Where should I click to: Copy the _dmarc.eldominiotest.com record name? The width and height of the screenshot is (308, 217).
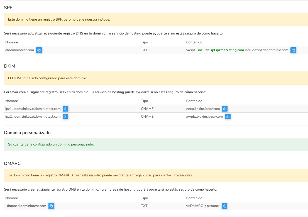pyautogui.click(x=51, y=206)
